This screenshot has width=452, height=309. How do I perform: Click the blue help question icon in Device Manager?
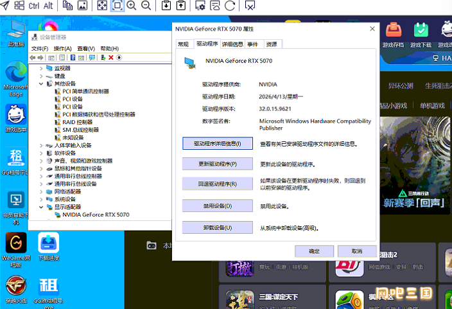[73, 58]
